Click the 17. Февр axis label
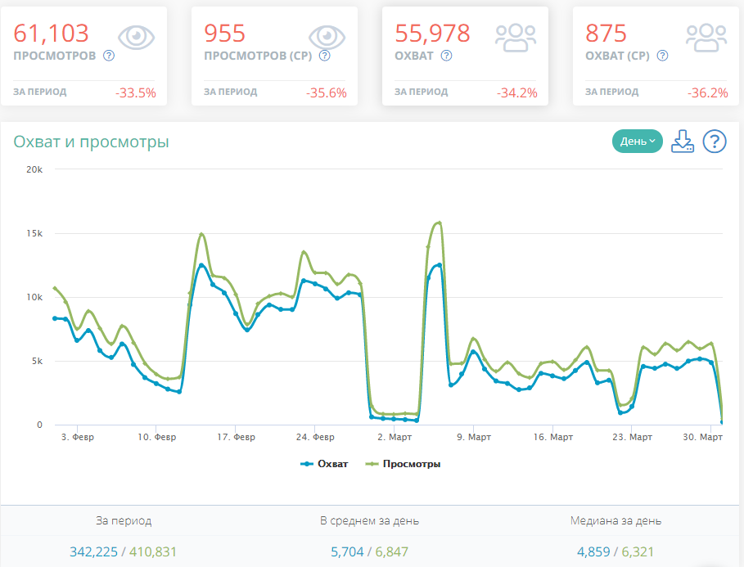The height and width of the screenshot is (567, 744). pos(236,437)
